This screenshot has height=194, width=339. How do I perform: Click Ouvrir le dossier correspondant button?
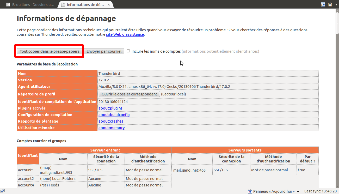click(129, 94)
